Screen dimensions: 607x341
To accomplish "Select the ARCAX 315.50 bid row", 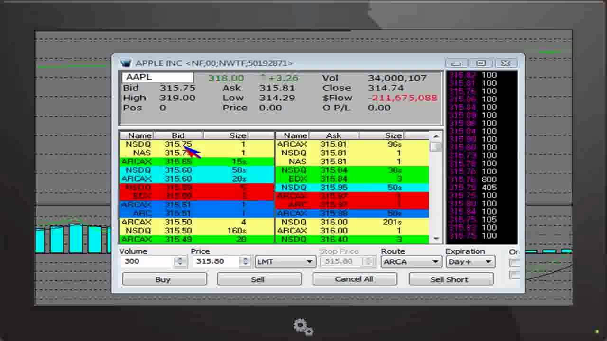I will click(196, 222).
